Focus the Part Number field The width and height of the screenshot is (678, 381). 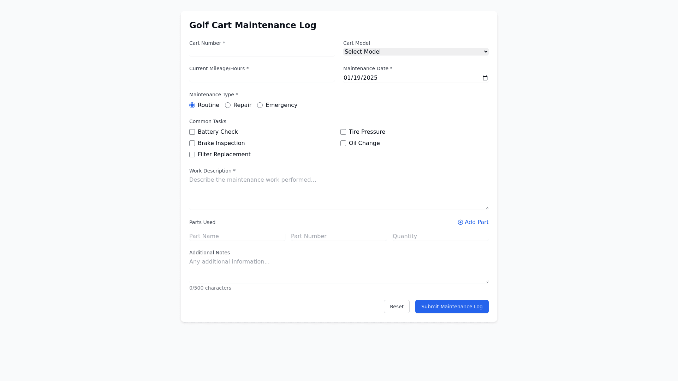pos(339,236)
